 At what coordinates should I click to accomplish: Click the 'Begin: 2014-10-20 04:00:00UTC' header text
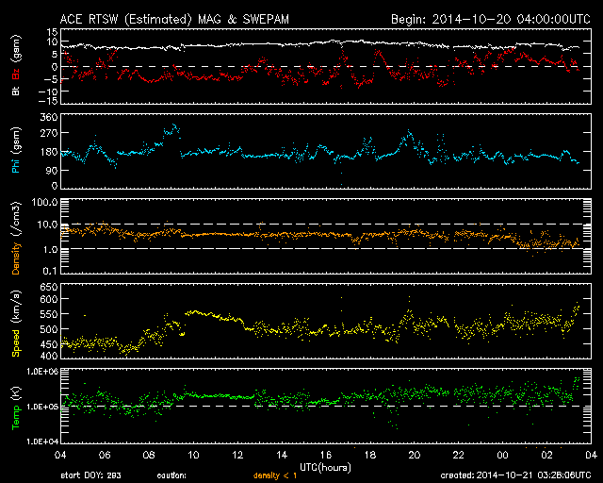[491, 19]
